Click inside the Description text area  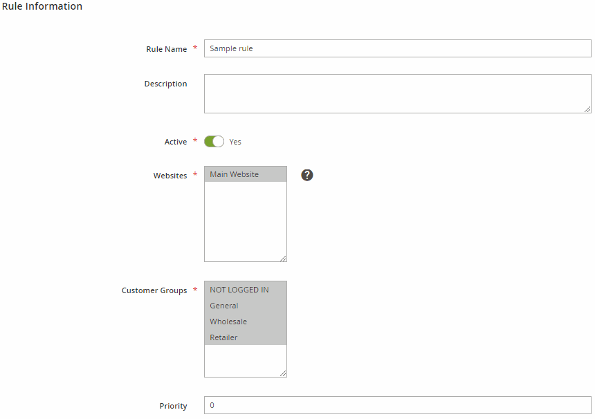[397, 93]
